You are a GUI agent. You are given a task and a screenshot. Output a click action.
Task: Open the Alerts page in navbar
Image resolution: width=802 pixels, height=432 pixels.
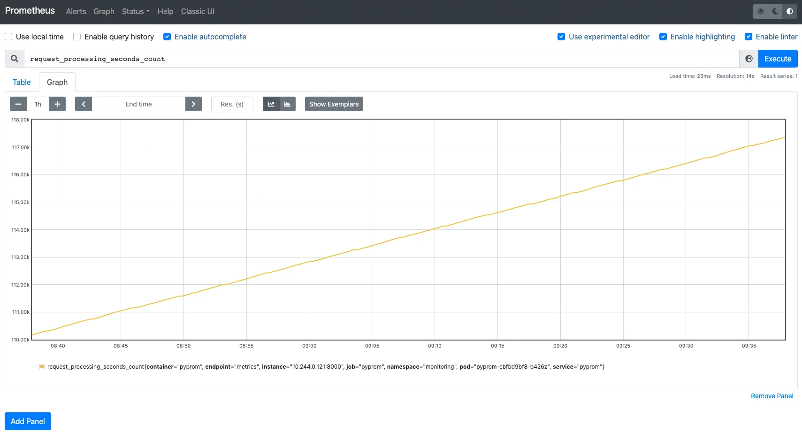pos(76,11)
